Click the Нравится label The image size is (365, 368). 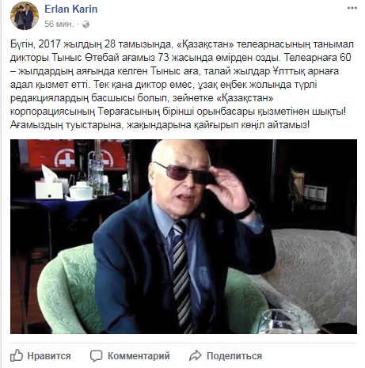49,356
